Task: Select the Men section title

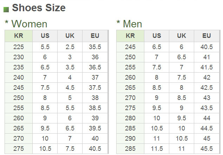Action: [x=132, y=24]
